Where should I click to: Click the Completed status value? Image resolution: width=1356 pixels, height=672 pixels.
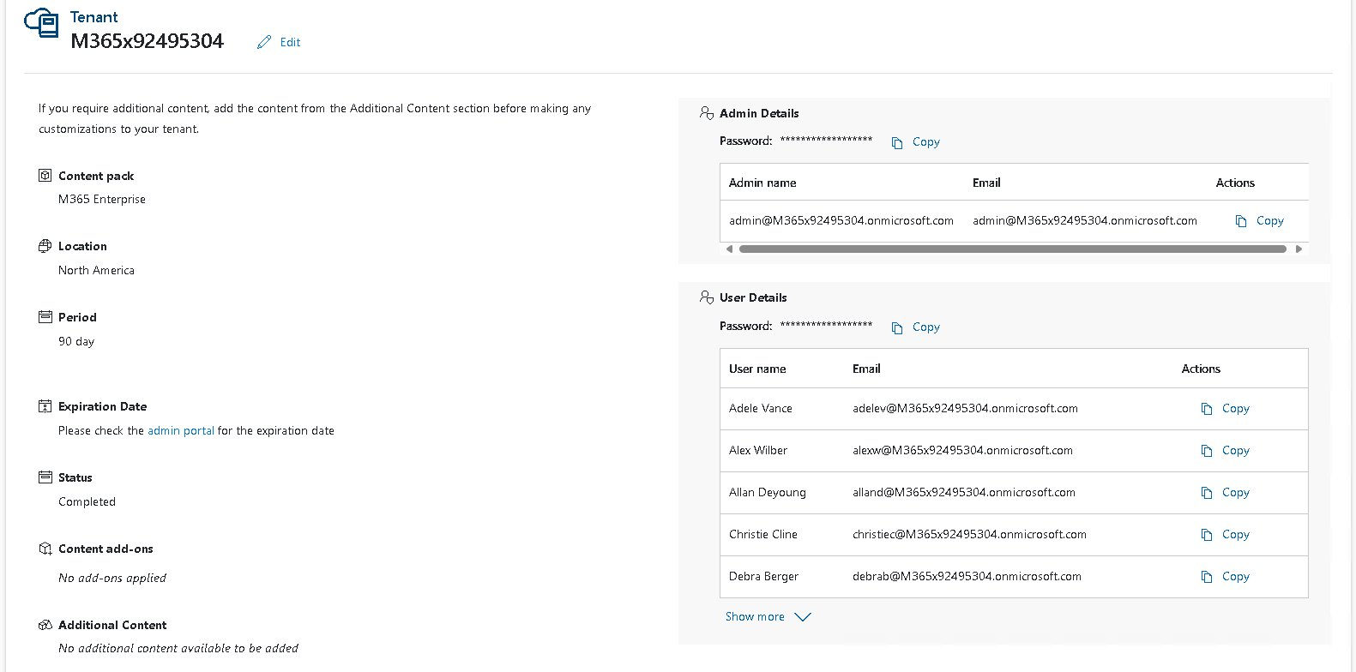87,501
